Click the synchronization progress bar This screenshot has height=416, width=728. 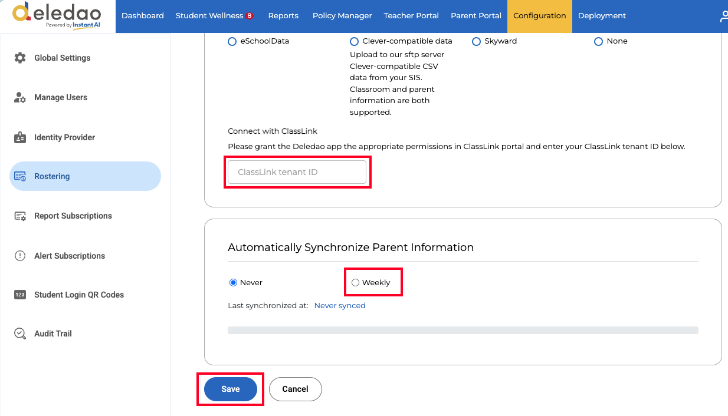pyautogui.click(x=463, y=331)
